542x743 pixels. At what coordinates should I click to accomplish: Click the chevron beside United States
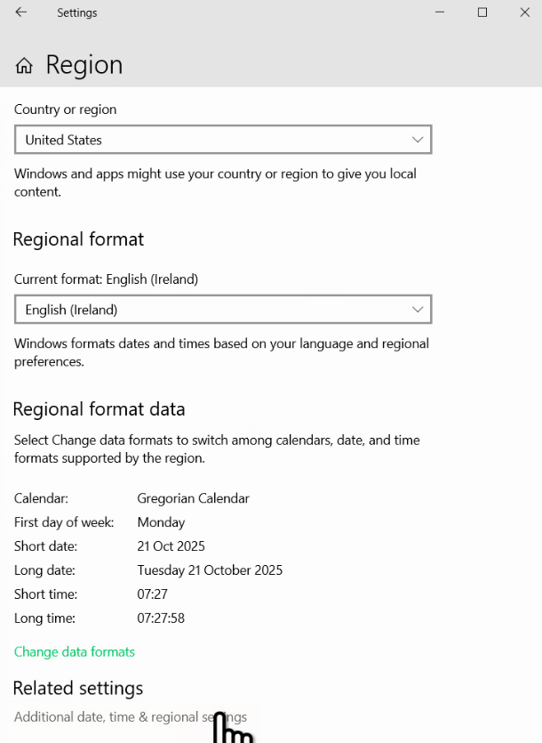(x=418, y=140)
